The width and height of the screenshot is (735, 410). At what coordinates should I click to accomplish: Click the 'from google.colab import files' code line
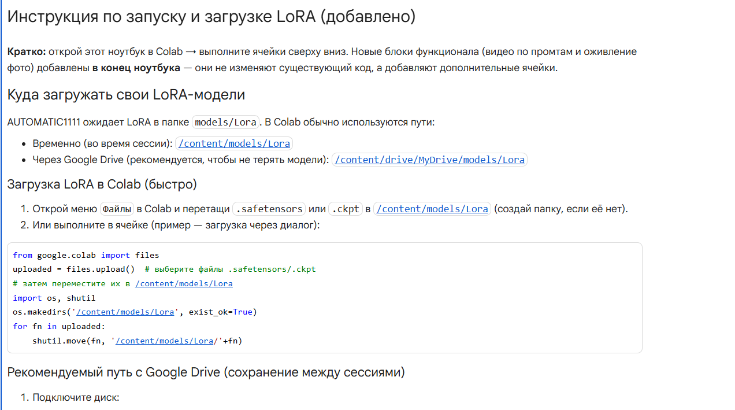(x=86, y=255)
